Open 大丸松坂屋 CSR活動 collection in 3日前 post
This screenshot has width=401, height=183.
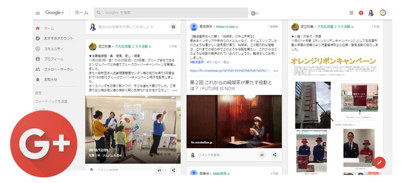(131, 46)
